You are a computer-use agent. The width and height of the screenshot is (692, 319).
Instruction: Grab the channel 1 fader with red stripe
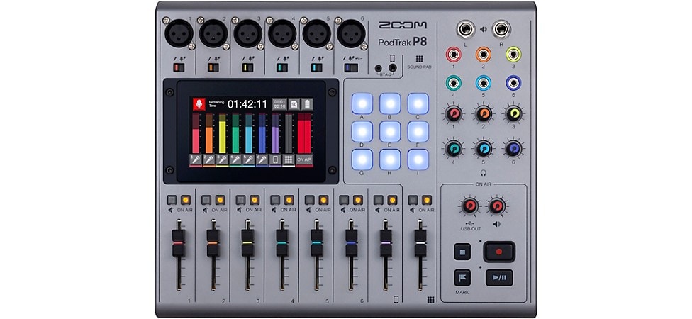pyautogui.click(x=178, y=243)
